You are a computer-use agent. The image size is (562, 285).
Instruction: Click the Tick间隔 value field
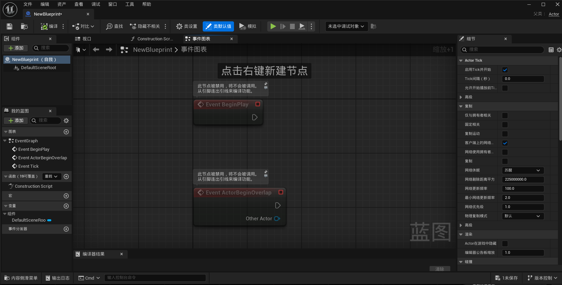(x=523, y=79)
